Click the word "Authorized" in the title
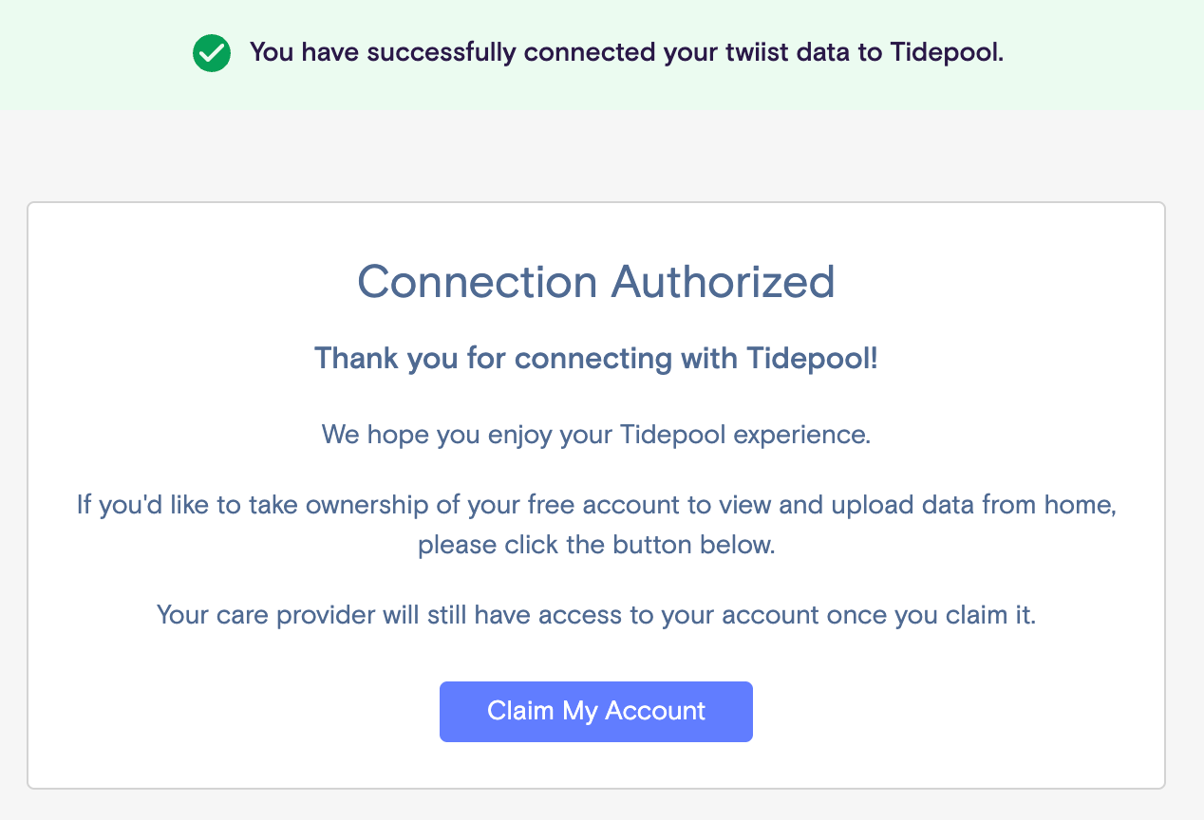 pyautogui.click(x=723, y=282)
